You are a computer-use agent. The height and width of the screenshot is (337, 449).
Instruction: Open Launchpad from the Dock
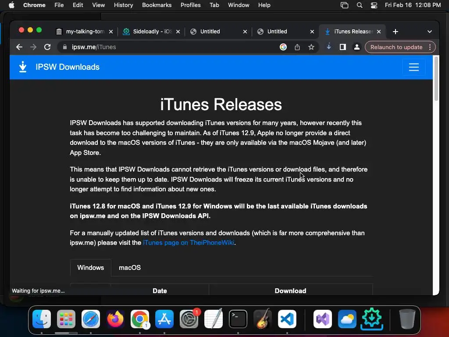66,319
